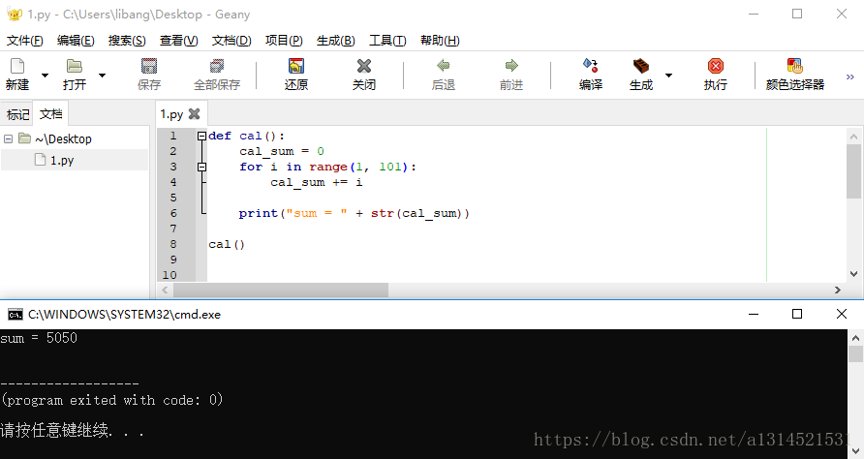Click the cmd.exe scrollbar up arrow

(x=855, y=338)
